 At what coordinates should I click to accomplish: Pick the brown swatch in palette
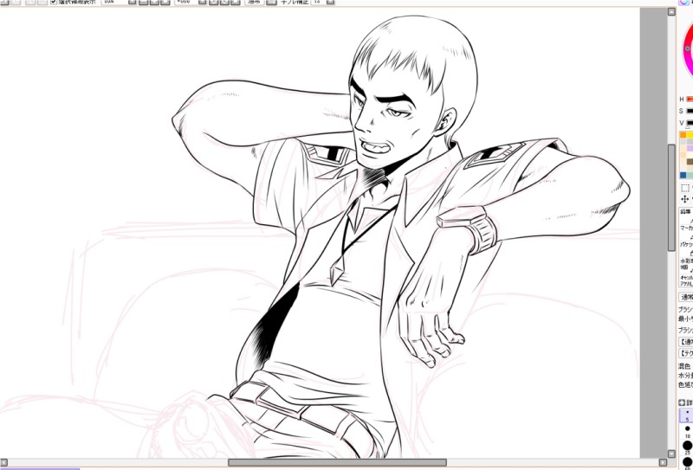pos(690,162)
